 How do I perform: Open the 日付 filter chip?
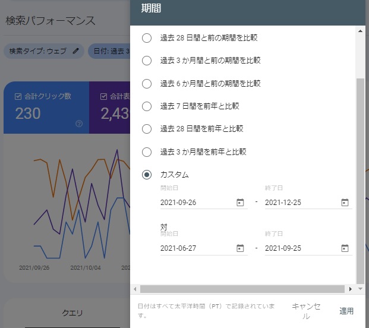tap(110, 51)
